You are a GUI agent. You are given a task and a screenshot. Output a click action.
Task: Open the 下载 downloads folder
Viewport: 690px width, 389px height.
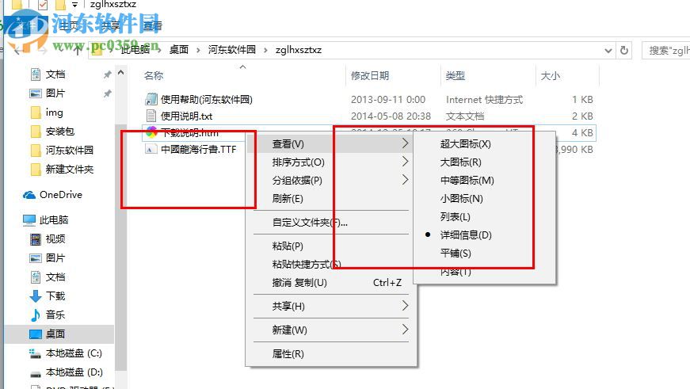pos(55,296)
